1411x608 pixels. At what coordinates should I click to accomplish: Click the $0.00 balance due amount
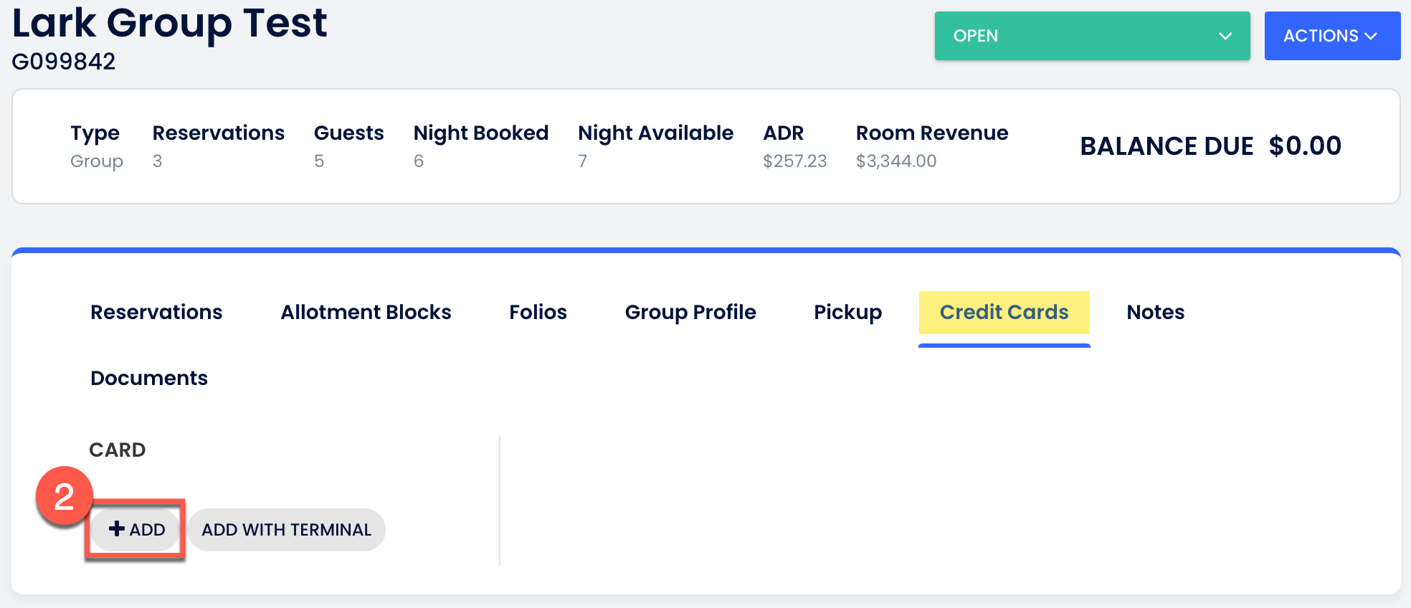[x=1304, y=146]
